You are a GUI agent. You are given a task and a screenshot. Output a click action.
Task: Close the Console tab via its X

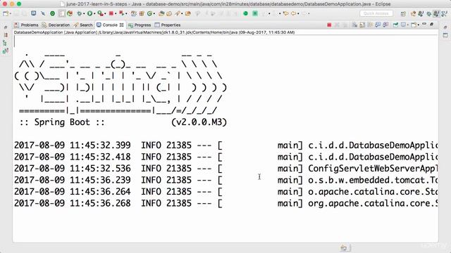click(122, 25)
